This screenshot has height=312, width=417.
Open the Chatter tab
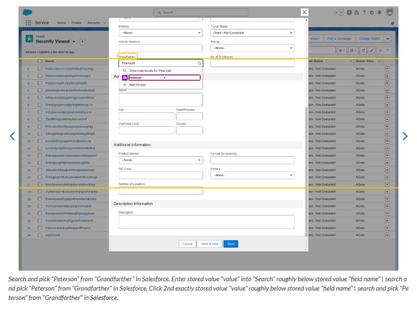tap(76, 23)
